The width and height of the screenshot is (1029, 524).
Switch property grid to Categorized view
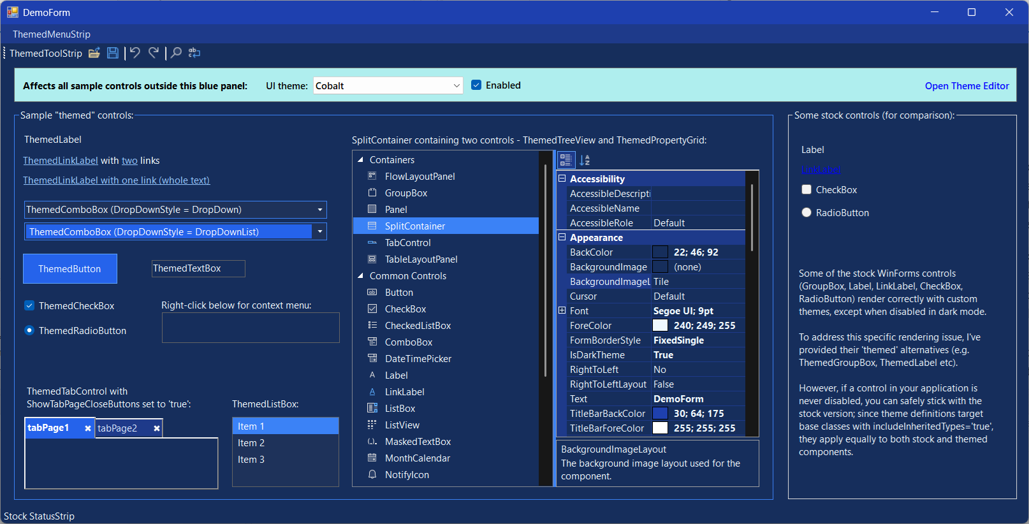click(x=566, y=160)
